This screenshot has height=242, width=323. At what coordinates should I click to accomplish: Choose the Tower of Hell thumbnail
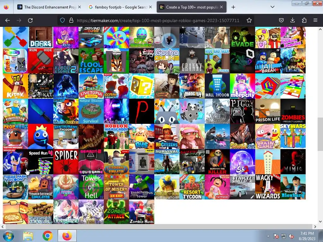pos(91,187)
